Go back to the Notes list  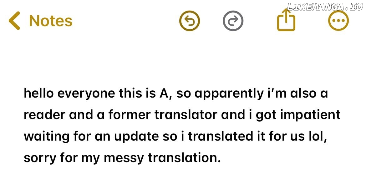(50, 21)
